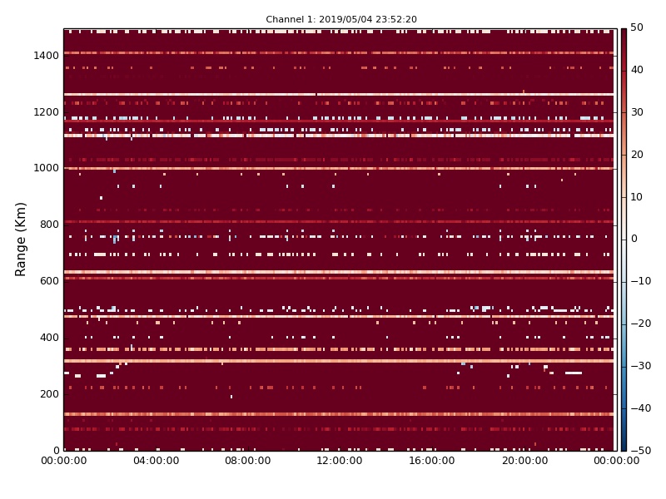Viewport: 666px width, 499px height.
Task: Click the colorbar label −20
Action: pyautogui.click(x=640, y=324)
